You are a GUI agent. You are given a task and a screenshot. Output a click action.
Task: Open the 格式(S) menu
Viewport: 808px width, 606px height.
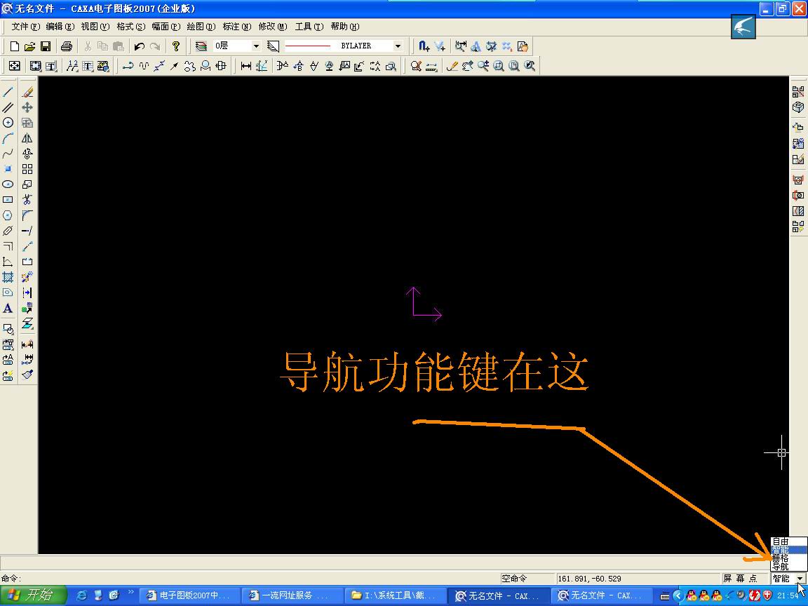[131, 26]
